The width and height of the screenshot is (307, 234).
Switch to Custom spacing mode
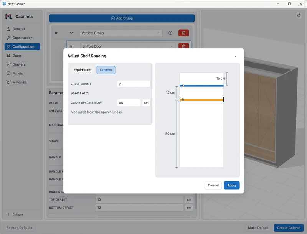point(106,70)
